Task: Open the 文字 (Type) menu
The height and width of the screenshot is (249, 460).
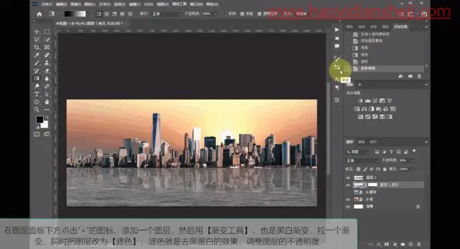Action: coord(105,5)
